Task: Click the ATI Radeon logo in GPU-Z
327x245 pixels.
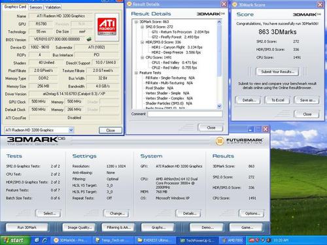Action: pyautogui.click(x=107, y=27)
